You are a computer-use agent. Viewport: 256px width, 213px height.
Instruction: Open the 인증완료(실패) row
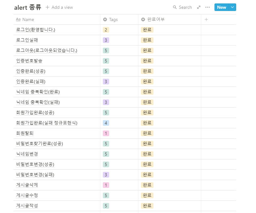[31, 82]
